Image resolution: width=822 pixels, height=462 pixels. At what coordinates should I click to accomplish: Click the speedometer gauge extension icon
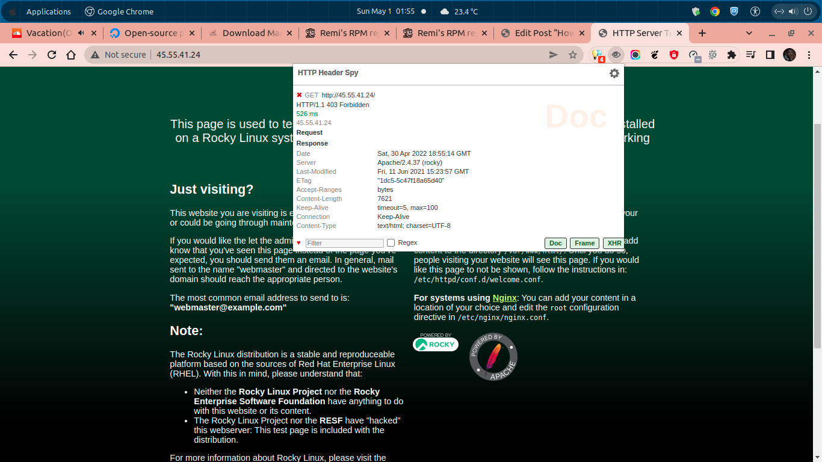(x=694, y=55)
